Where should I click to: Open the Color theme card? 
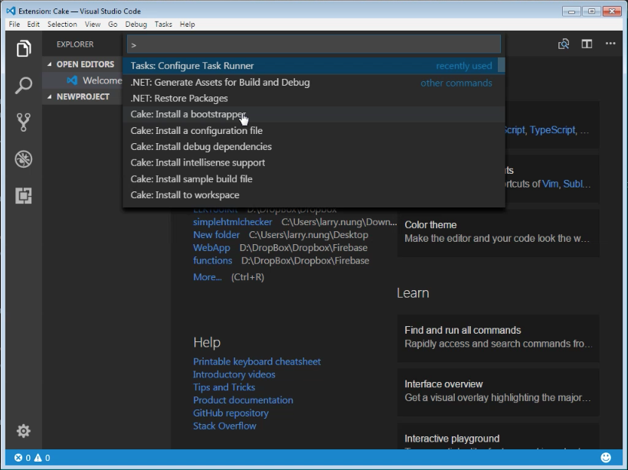point(499,232)
